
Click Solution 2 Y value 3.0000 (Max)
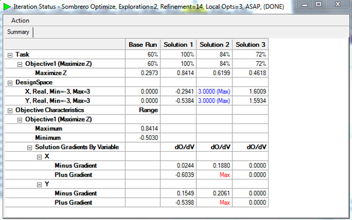pos(214,101)
